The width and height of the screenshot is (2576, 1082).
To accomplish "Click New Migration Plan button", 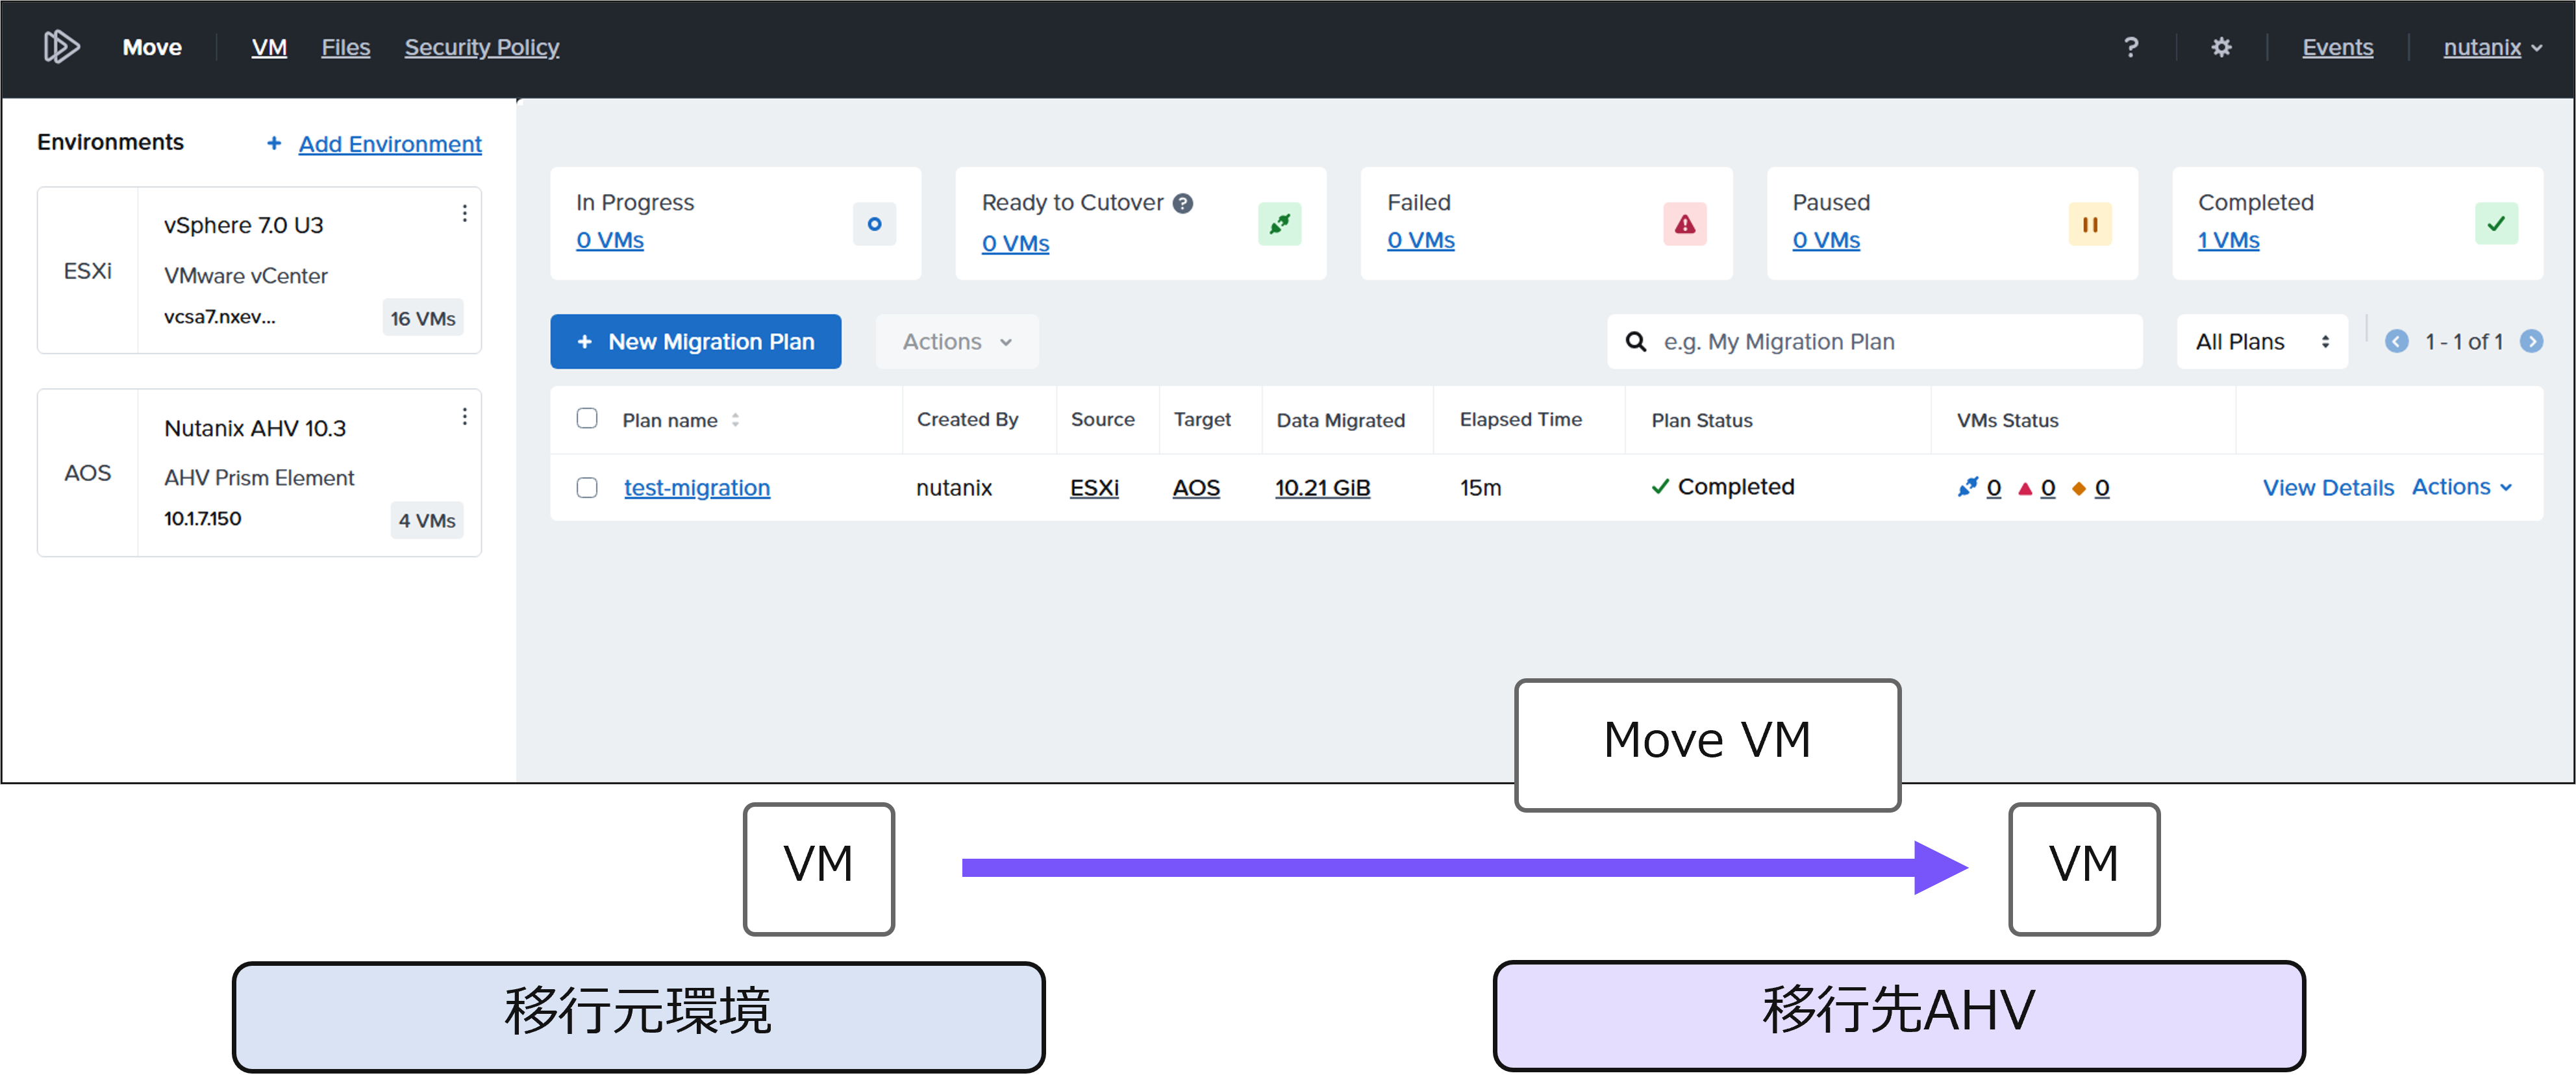I will point(695,342).
